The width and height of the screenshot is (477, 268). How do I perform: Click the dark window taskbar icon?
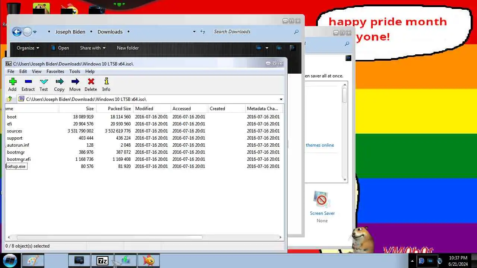point(79,261)
